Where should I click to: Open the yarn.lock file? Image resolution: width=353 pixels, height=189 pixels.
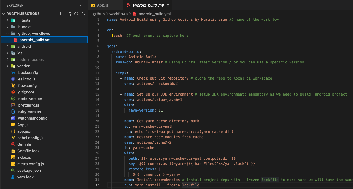(x=44, y=177)
